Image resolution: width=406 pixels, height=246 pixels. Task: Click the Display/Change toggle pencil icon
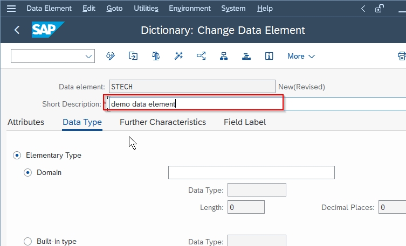tap(111, 56)
